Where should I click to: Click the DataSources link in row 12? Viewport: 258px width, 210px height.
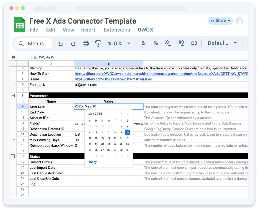[231, 123]
